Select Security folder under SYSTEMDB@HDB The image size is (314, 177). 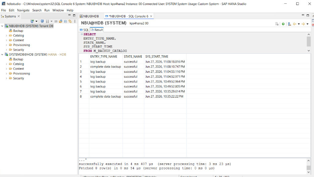[18, 78]
